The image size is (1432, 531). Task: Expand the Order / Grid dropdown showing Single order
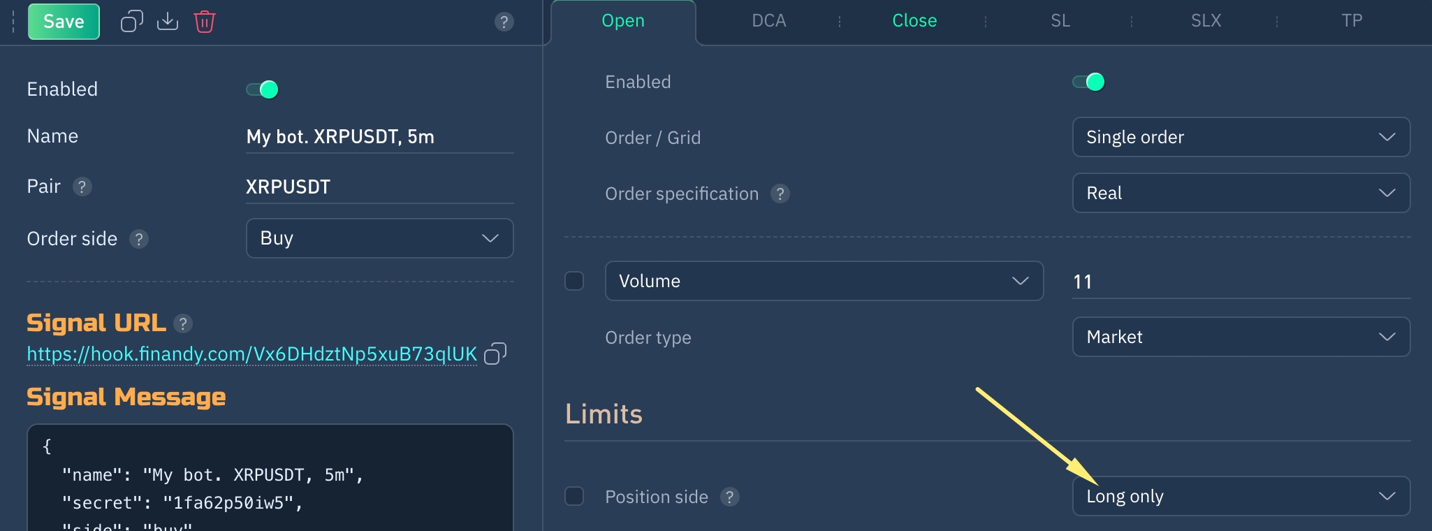coord(1241,137)
